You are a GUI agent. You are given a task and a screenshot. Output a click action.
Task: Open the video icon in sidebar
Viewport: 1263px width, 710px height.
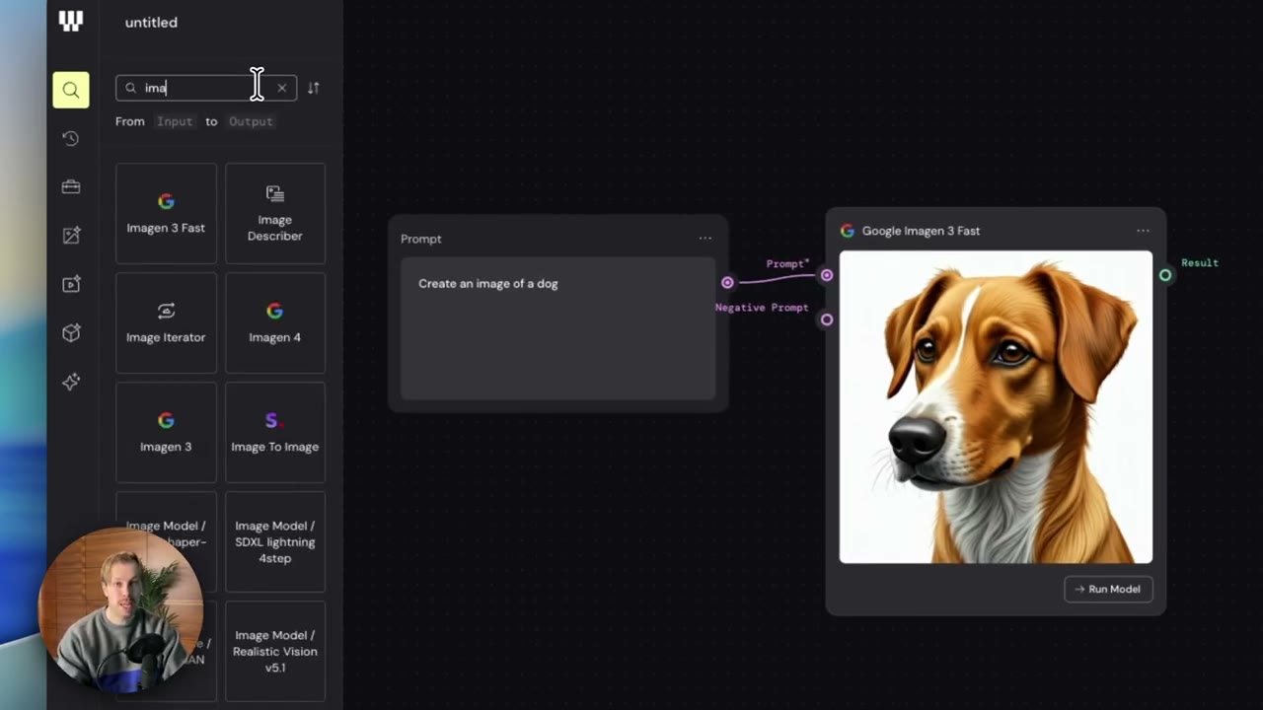coord(71,284)
